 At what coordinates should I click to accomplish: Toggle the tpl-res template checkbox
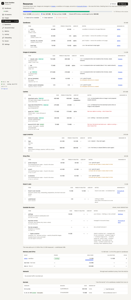coord(25,79)
